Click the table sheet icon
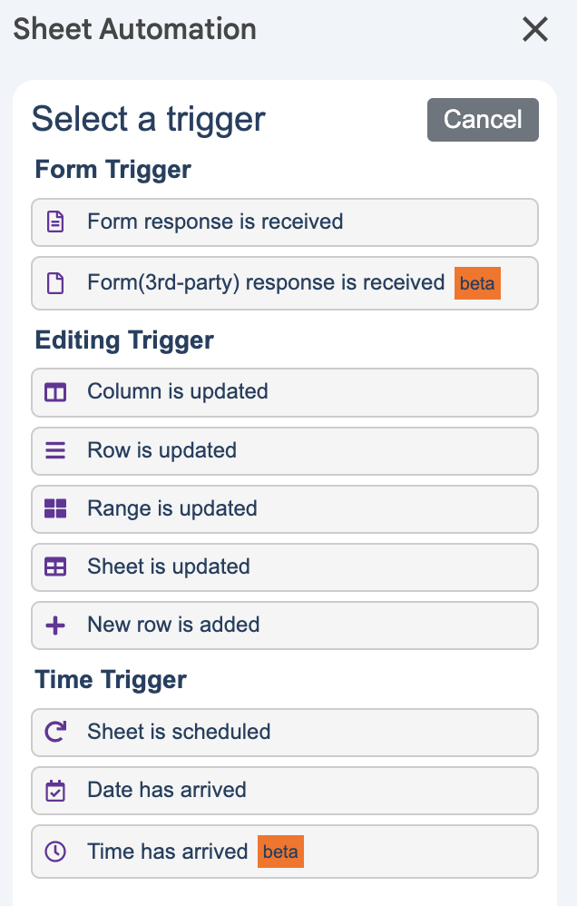 55,566
